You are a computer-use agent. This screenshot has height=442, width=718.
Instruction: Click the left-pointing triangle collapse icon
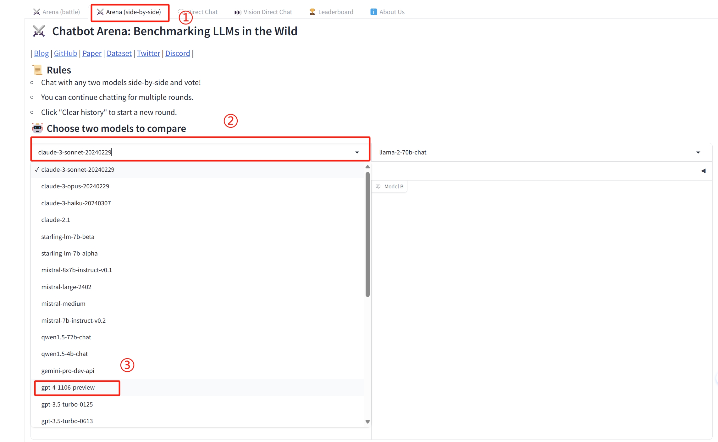(x=703, y=171)
